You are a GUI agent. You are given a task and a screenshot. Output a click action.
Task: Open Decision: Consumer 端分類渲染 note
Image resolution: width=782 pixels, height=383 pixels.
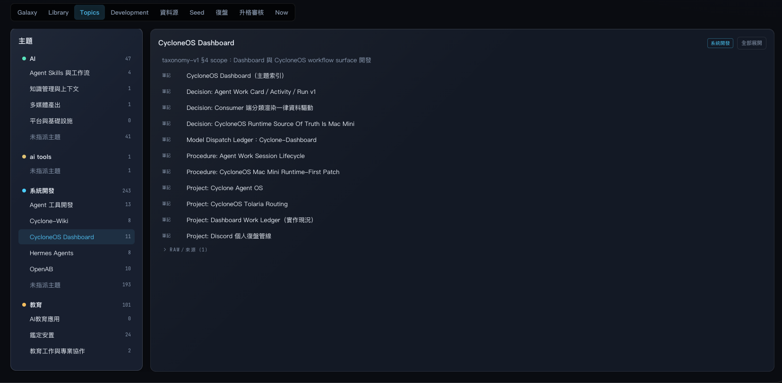249,108
